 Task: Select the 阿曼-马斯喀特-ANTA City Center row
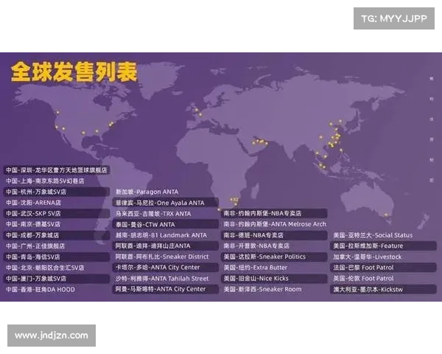pyautogui.click(x=166, y=289)
